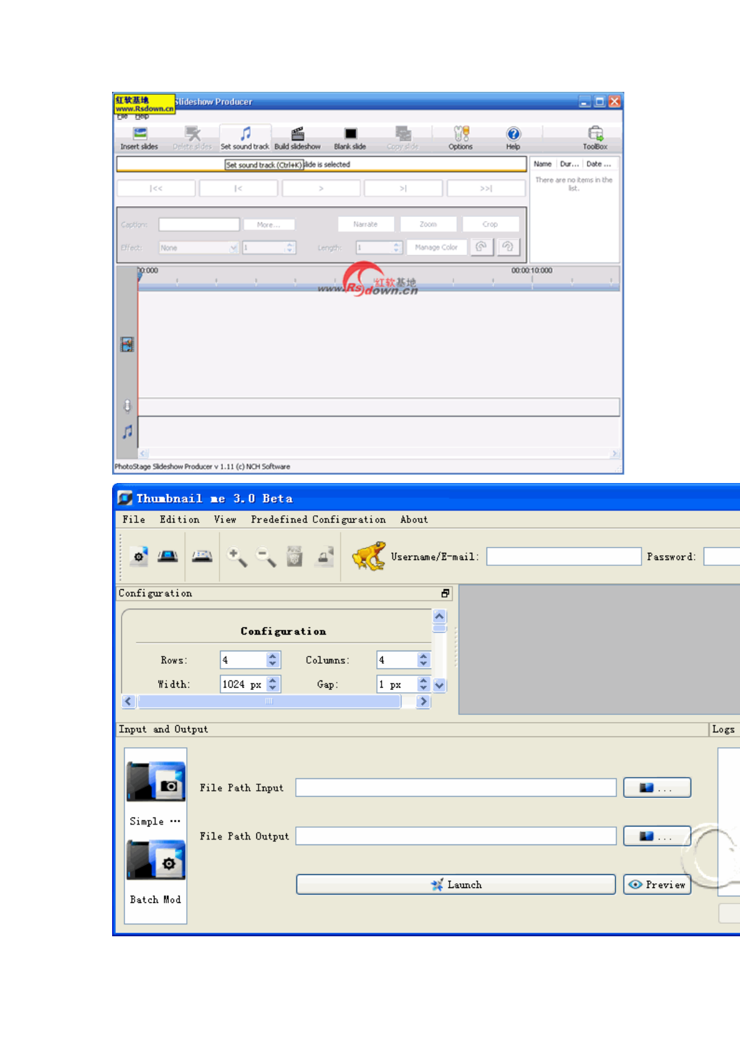Screen dimensions: 740x1046
Task: Open Help in PhotoStage toolbar
Action: [x=513, y=134]
